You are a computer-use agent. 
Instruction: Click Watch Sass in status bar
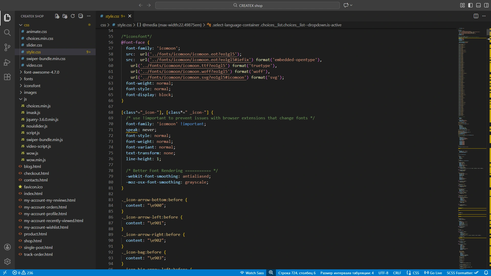tap(252, 273)
